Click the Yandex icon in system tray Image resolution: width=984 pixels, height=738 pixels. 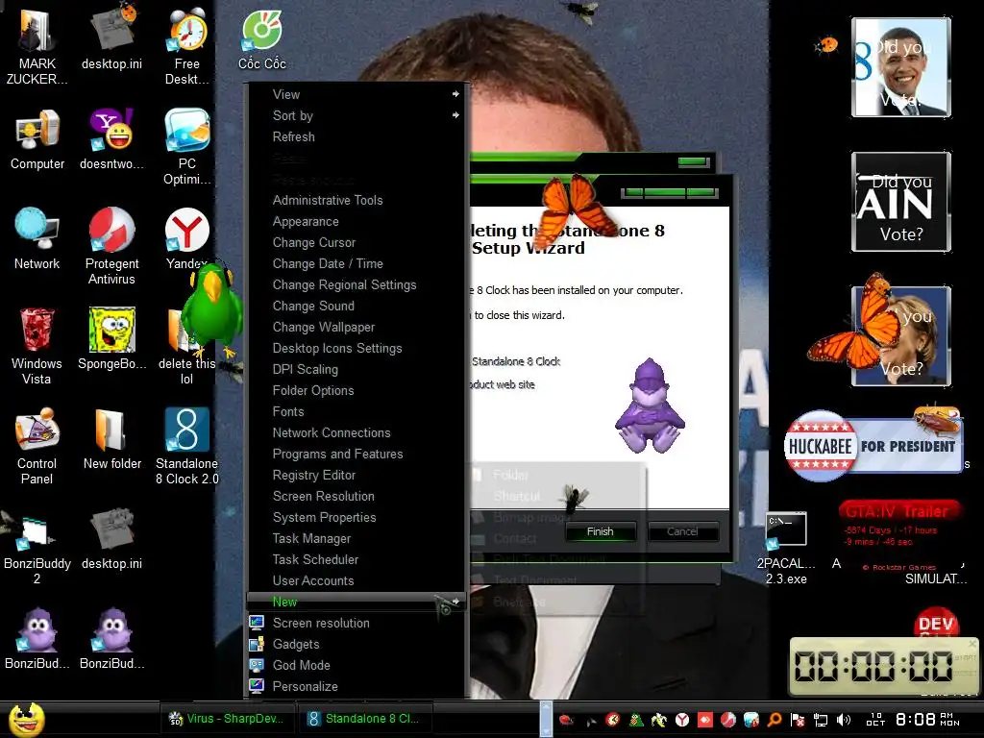pos(682,720)
